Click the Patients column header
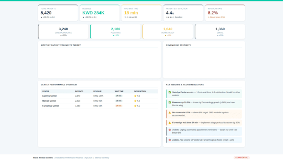 coord(79,91)
